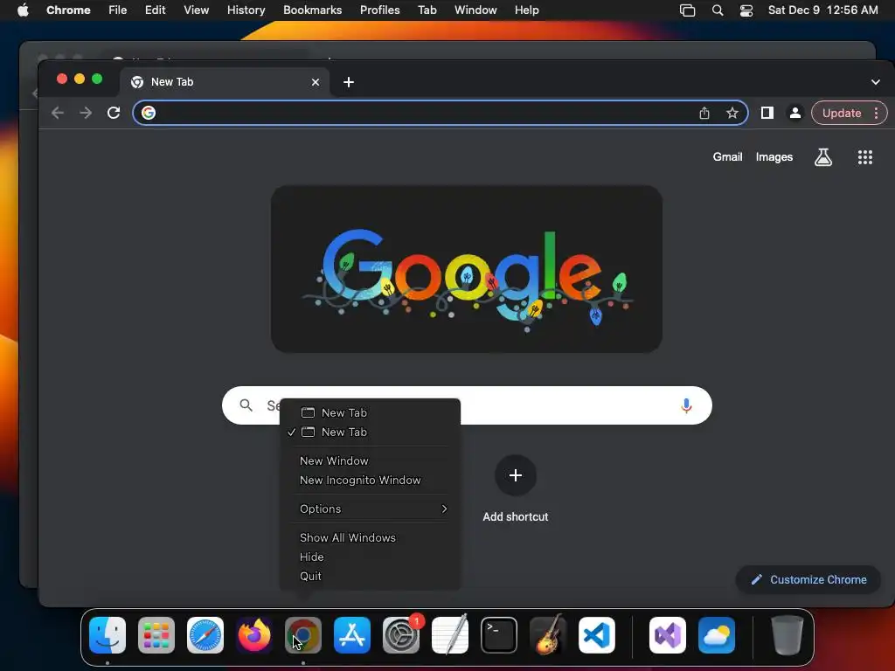Click the holiday Google doodle
The image size is (895, 671).
click(467, 269)
